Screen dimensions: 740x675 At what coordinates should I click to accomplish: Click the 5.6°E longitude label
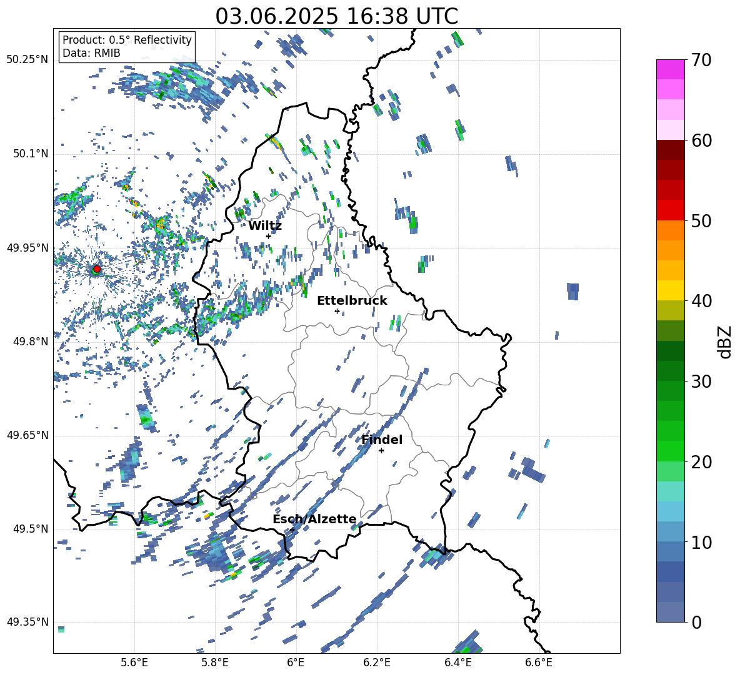tap(134, 663)
